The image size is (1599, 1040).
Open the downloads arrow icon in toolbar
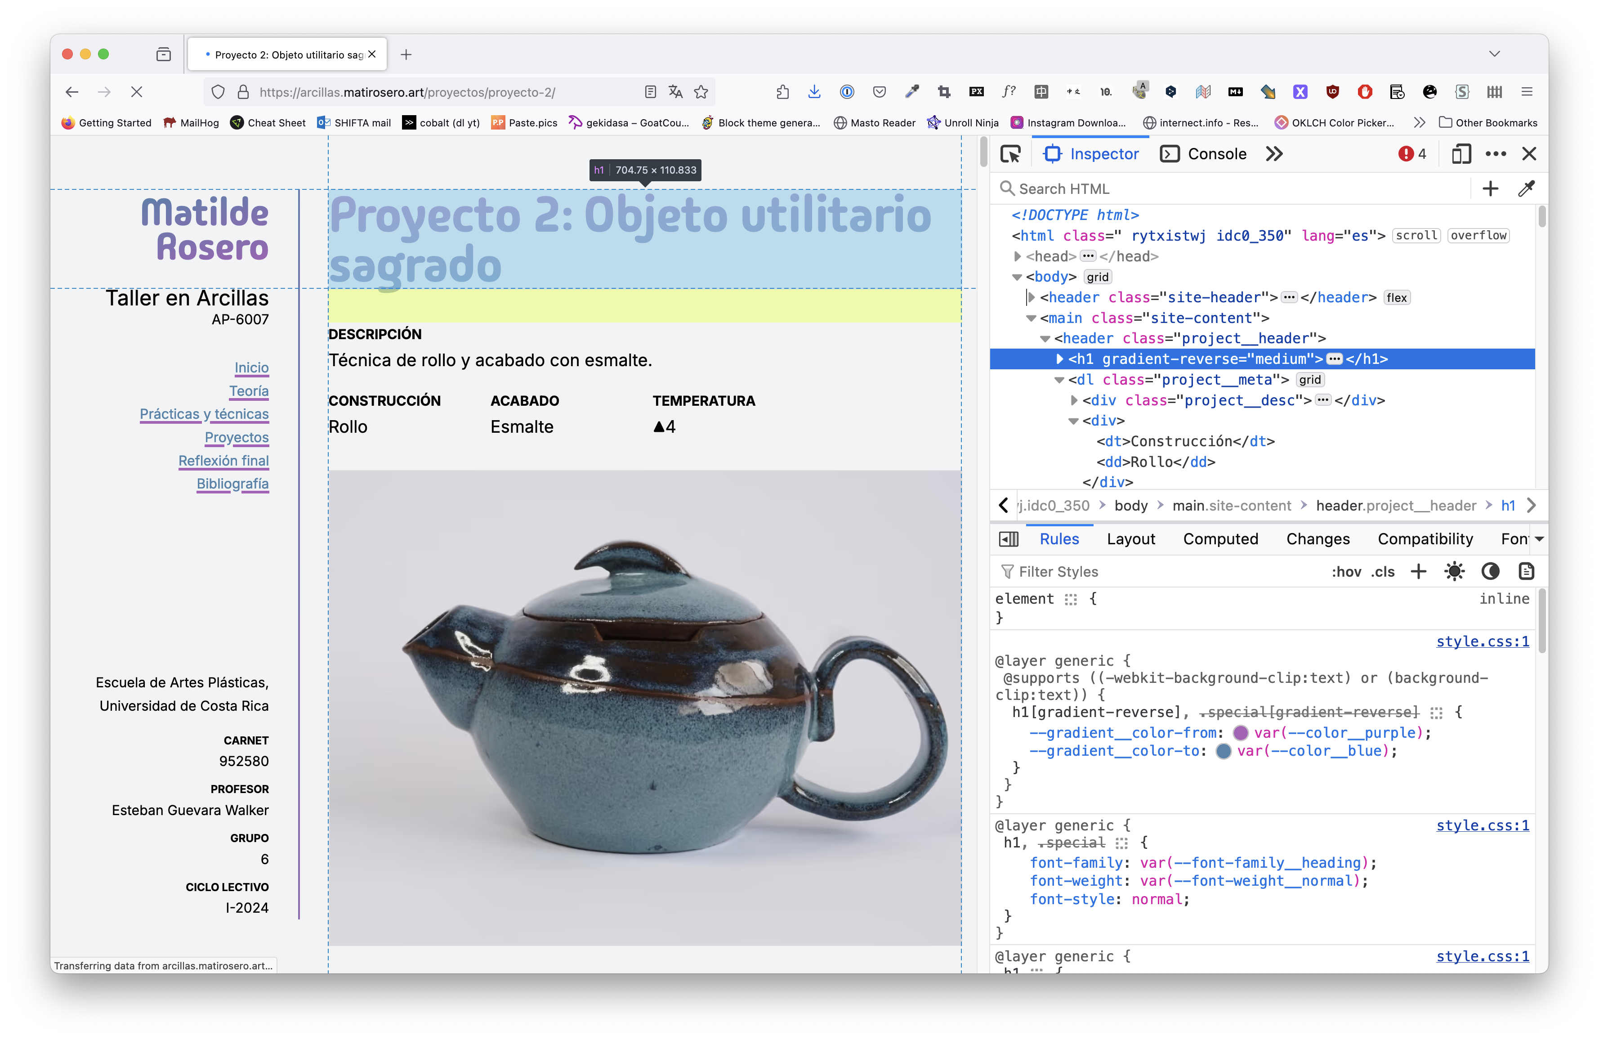pyautogui.click(x=814, y=92)
